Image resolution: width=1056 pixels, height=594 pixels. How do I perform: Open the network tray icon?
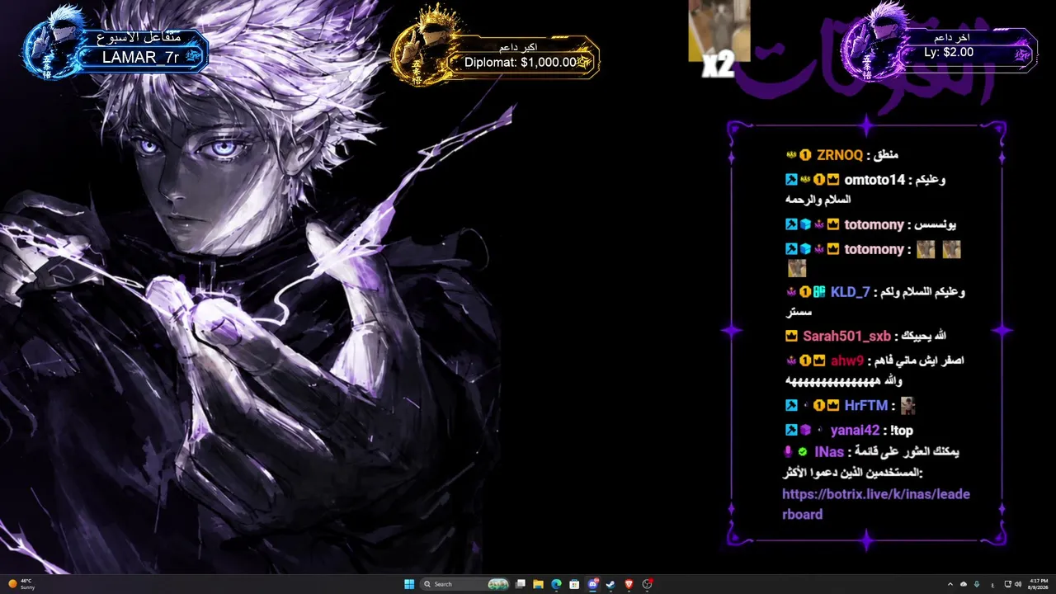pos(1007,584)
